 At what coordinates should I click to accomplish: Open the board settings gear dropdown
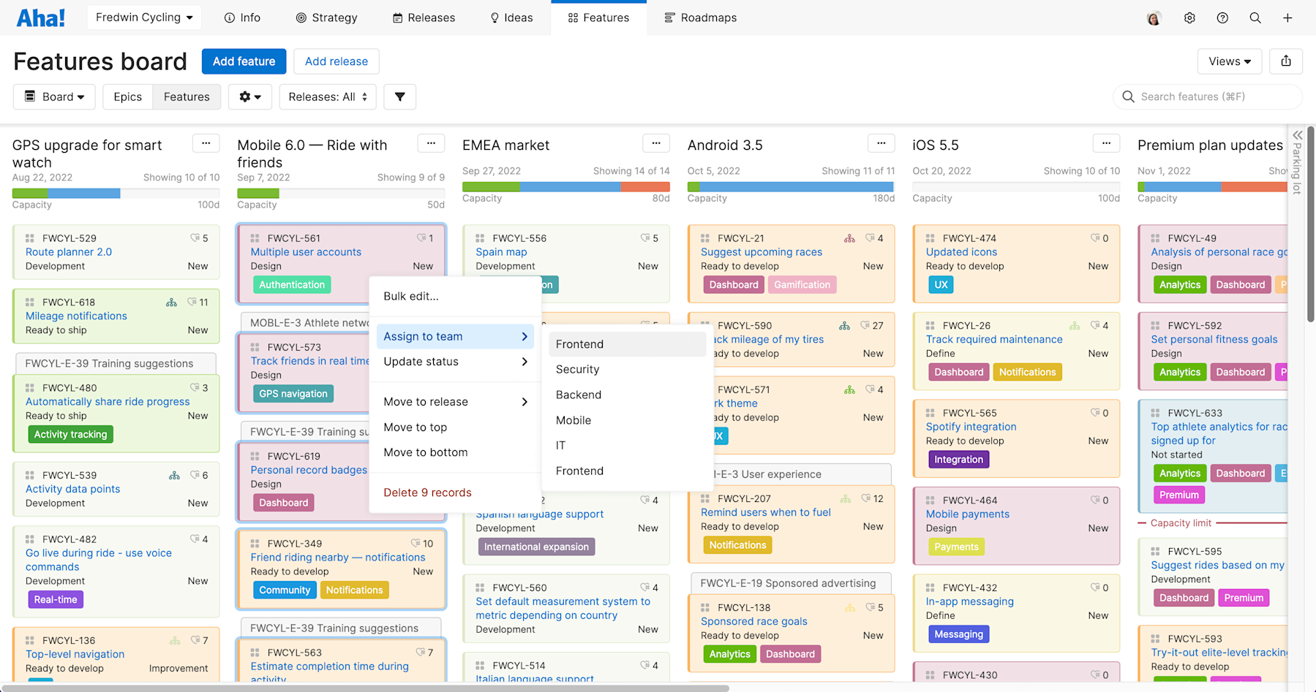[249, 96]
